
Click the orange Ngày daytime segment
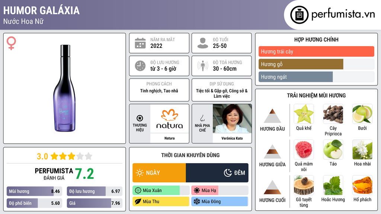159,173
